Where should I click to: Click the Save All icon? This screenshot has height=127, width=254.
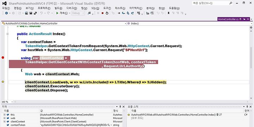click(x=35, y=13)
